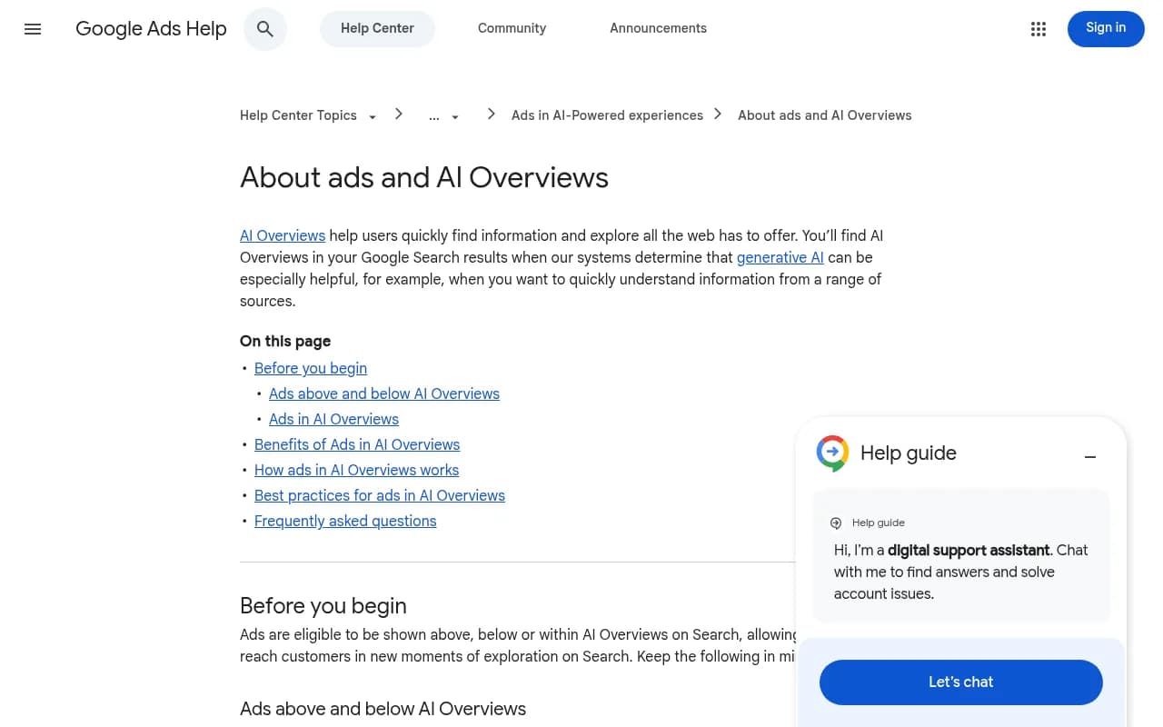Switch to the Help Center tab
1163x727 pixels.
point(377,28)
